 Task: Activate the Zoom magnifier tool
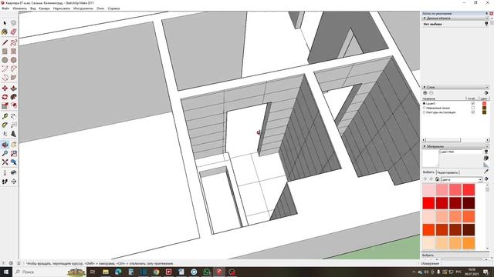pos(5,153)
